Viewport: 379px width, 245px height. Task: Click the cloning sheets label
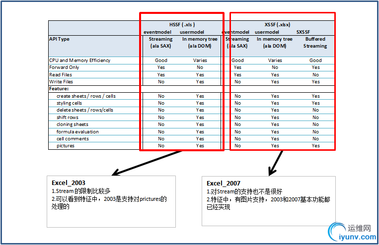[72, 124]
